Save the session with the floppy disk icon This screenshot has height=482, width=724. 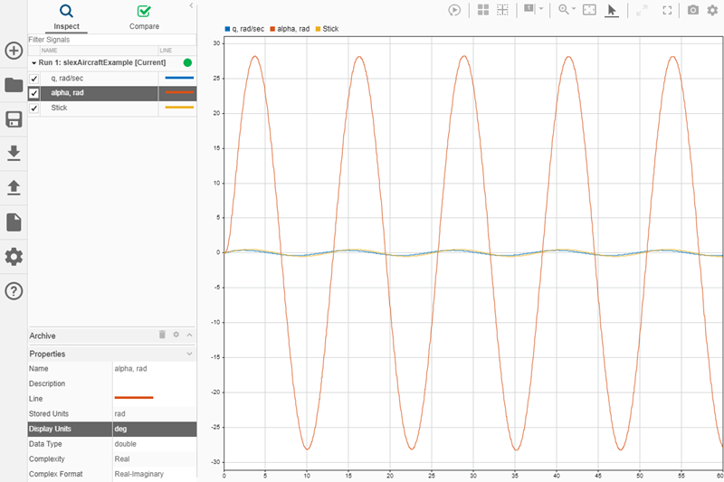(x=14, y=119)
